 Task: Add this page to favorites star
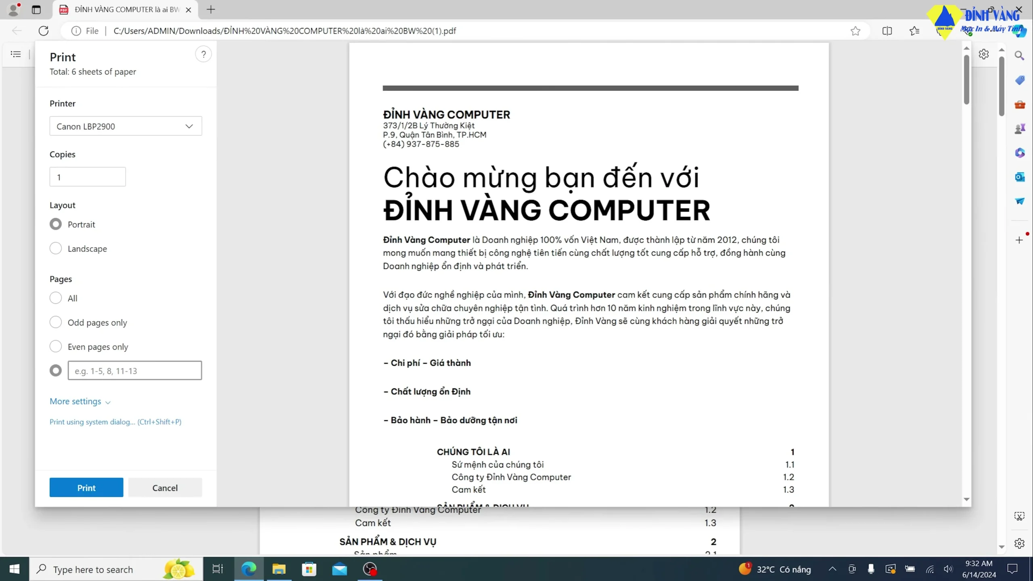coord(855,31)
